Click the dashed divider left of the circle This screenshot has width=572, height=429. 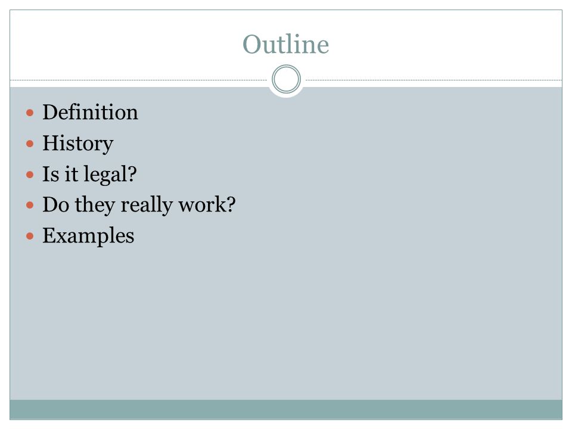click(139, 80)
